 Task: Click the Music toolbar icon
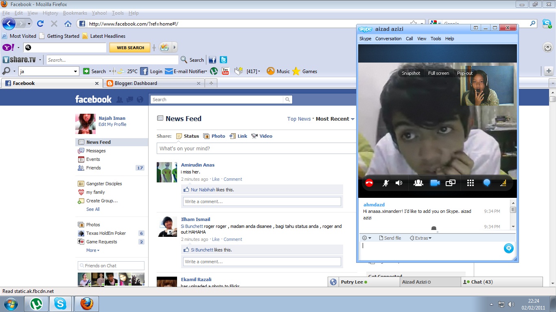(x=278, y=71)
